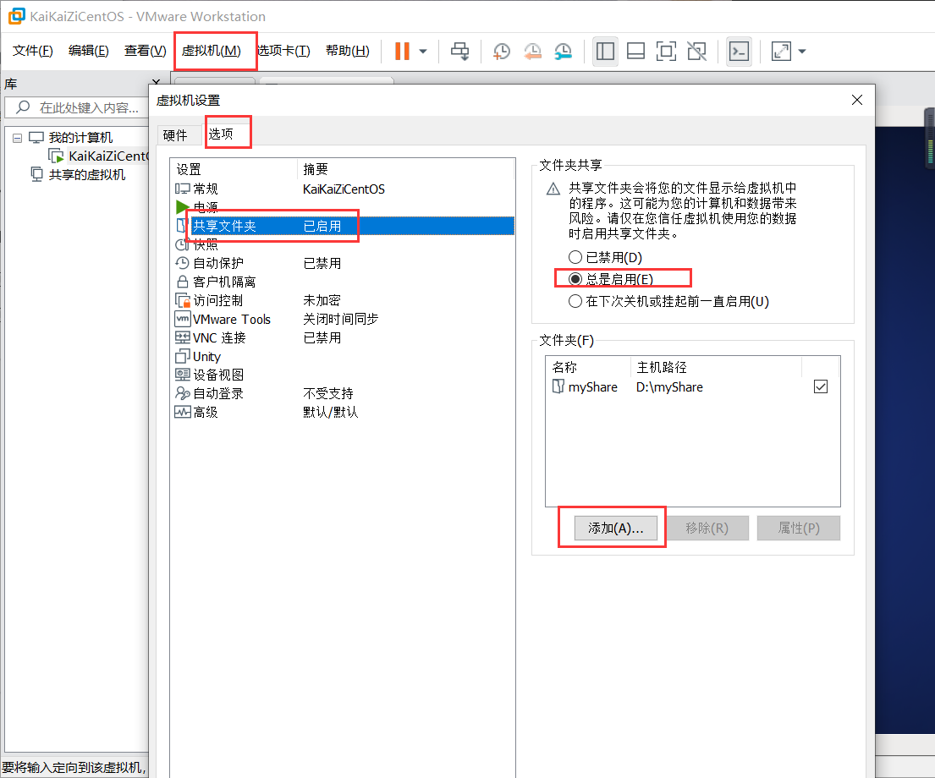The width and height of the screenshot is (935, 778).
Task: Click Send Ctrl+Alt+Del toolbar icon
Action: (x=459, y=52)
